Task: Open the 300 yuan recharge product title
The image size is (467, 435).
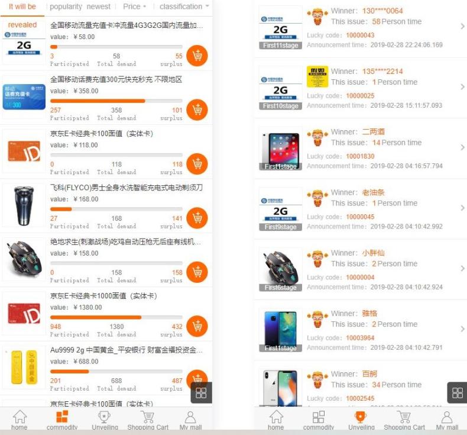Action: (x=116, y=79)
